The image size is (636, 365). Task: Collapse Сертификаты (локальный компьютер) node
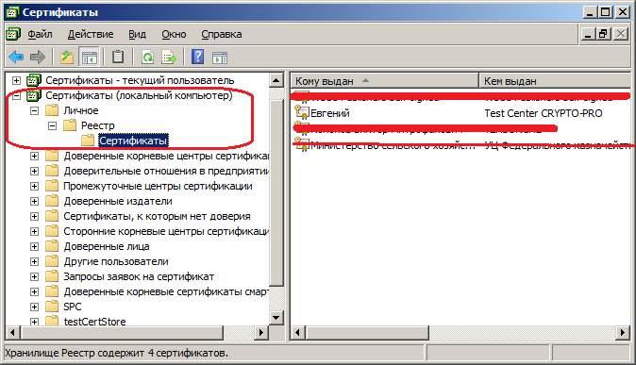(x=17, y=95)
